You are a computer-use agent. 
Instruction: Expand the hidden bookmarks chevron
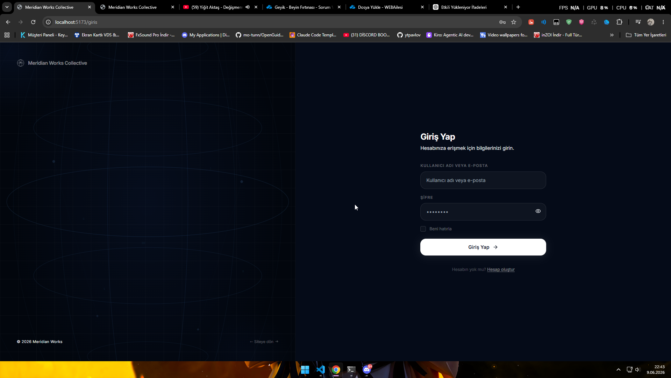pos(612,35)
